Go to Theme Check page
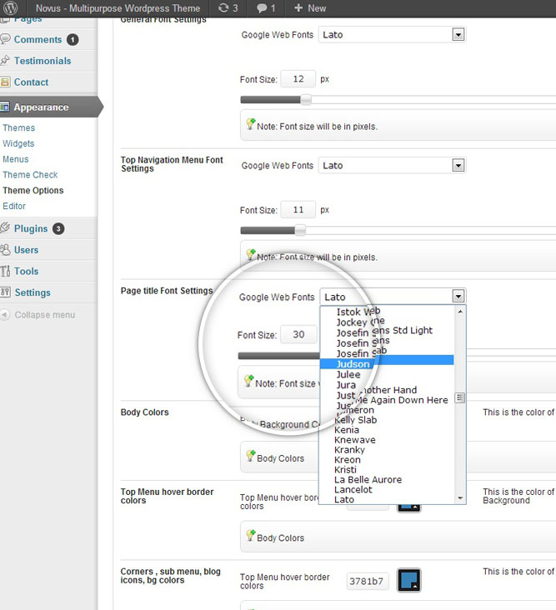 click(30, 175)
